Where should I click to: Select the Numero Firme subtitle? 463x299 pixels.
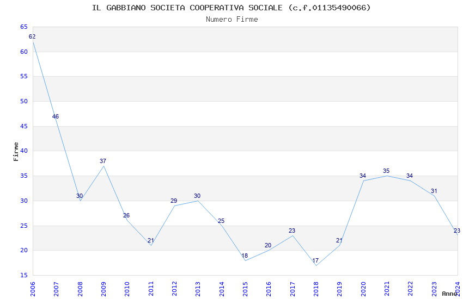click(x=232, y=20)
